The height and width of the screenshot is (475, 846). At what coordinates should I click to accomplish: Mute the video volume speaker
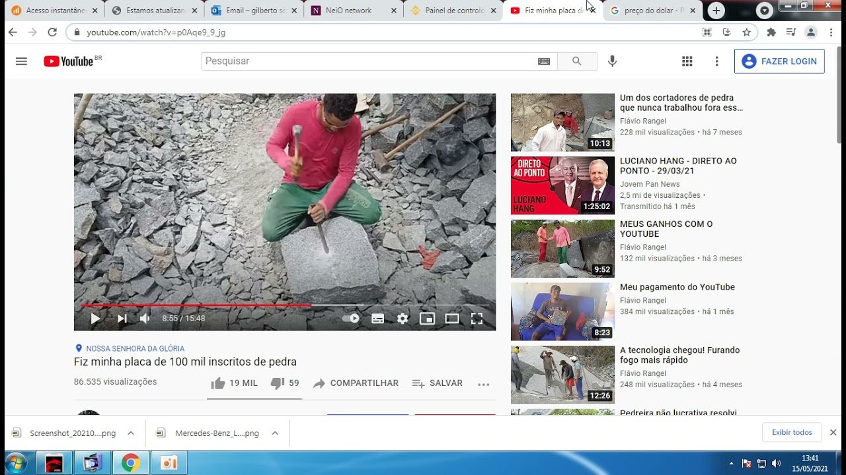[x=145, y=319]
